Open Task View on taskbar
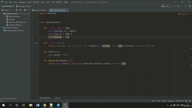The image size is (192, 108). 23,105
